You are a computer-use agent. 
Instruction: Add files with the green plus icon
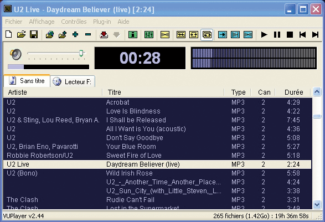[75, 34]
